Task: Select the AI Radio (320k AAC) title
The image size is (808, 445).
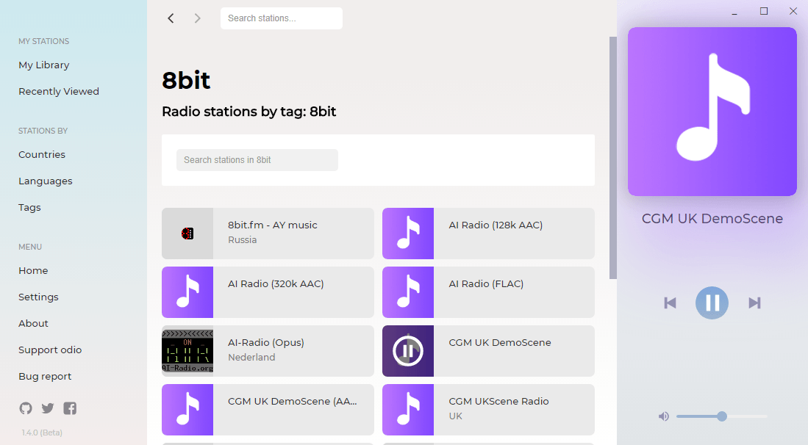Action: click(276, 283)
